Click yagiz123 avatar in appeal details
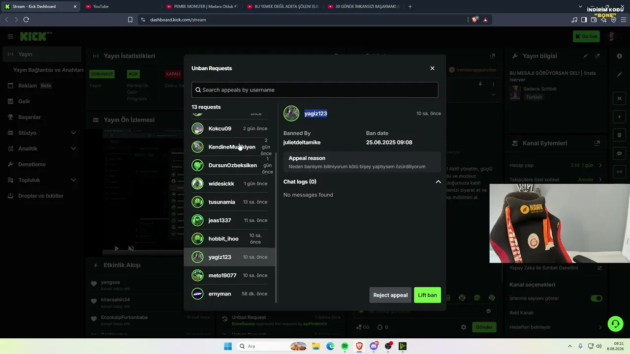The image size is (630, 354). point(291,113)
